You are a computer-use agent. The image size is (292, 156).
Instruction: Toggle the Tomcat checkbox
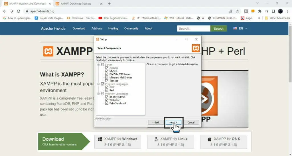107,81
